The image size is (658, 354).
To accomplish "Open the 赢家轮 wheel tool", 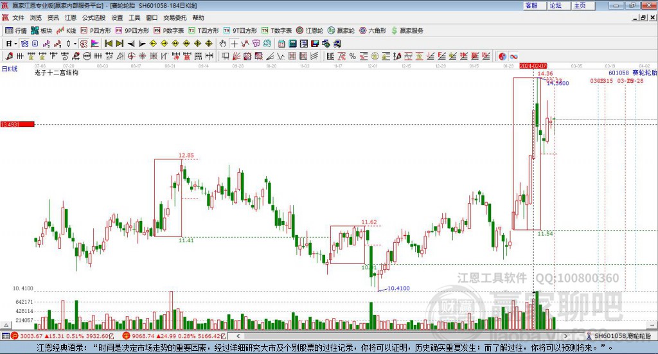I will [341, 31].
